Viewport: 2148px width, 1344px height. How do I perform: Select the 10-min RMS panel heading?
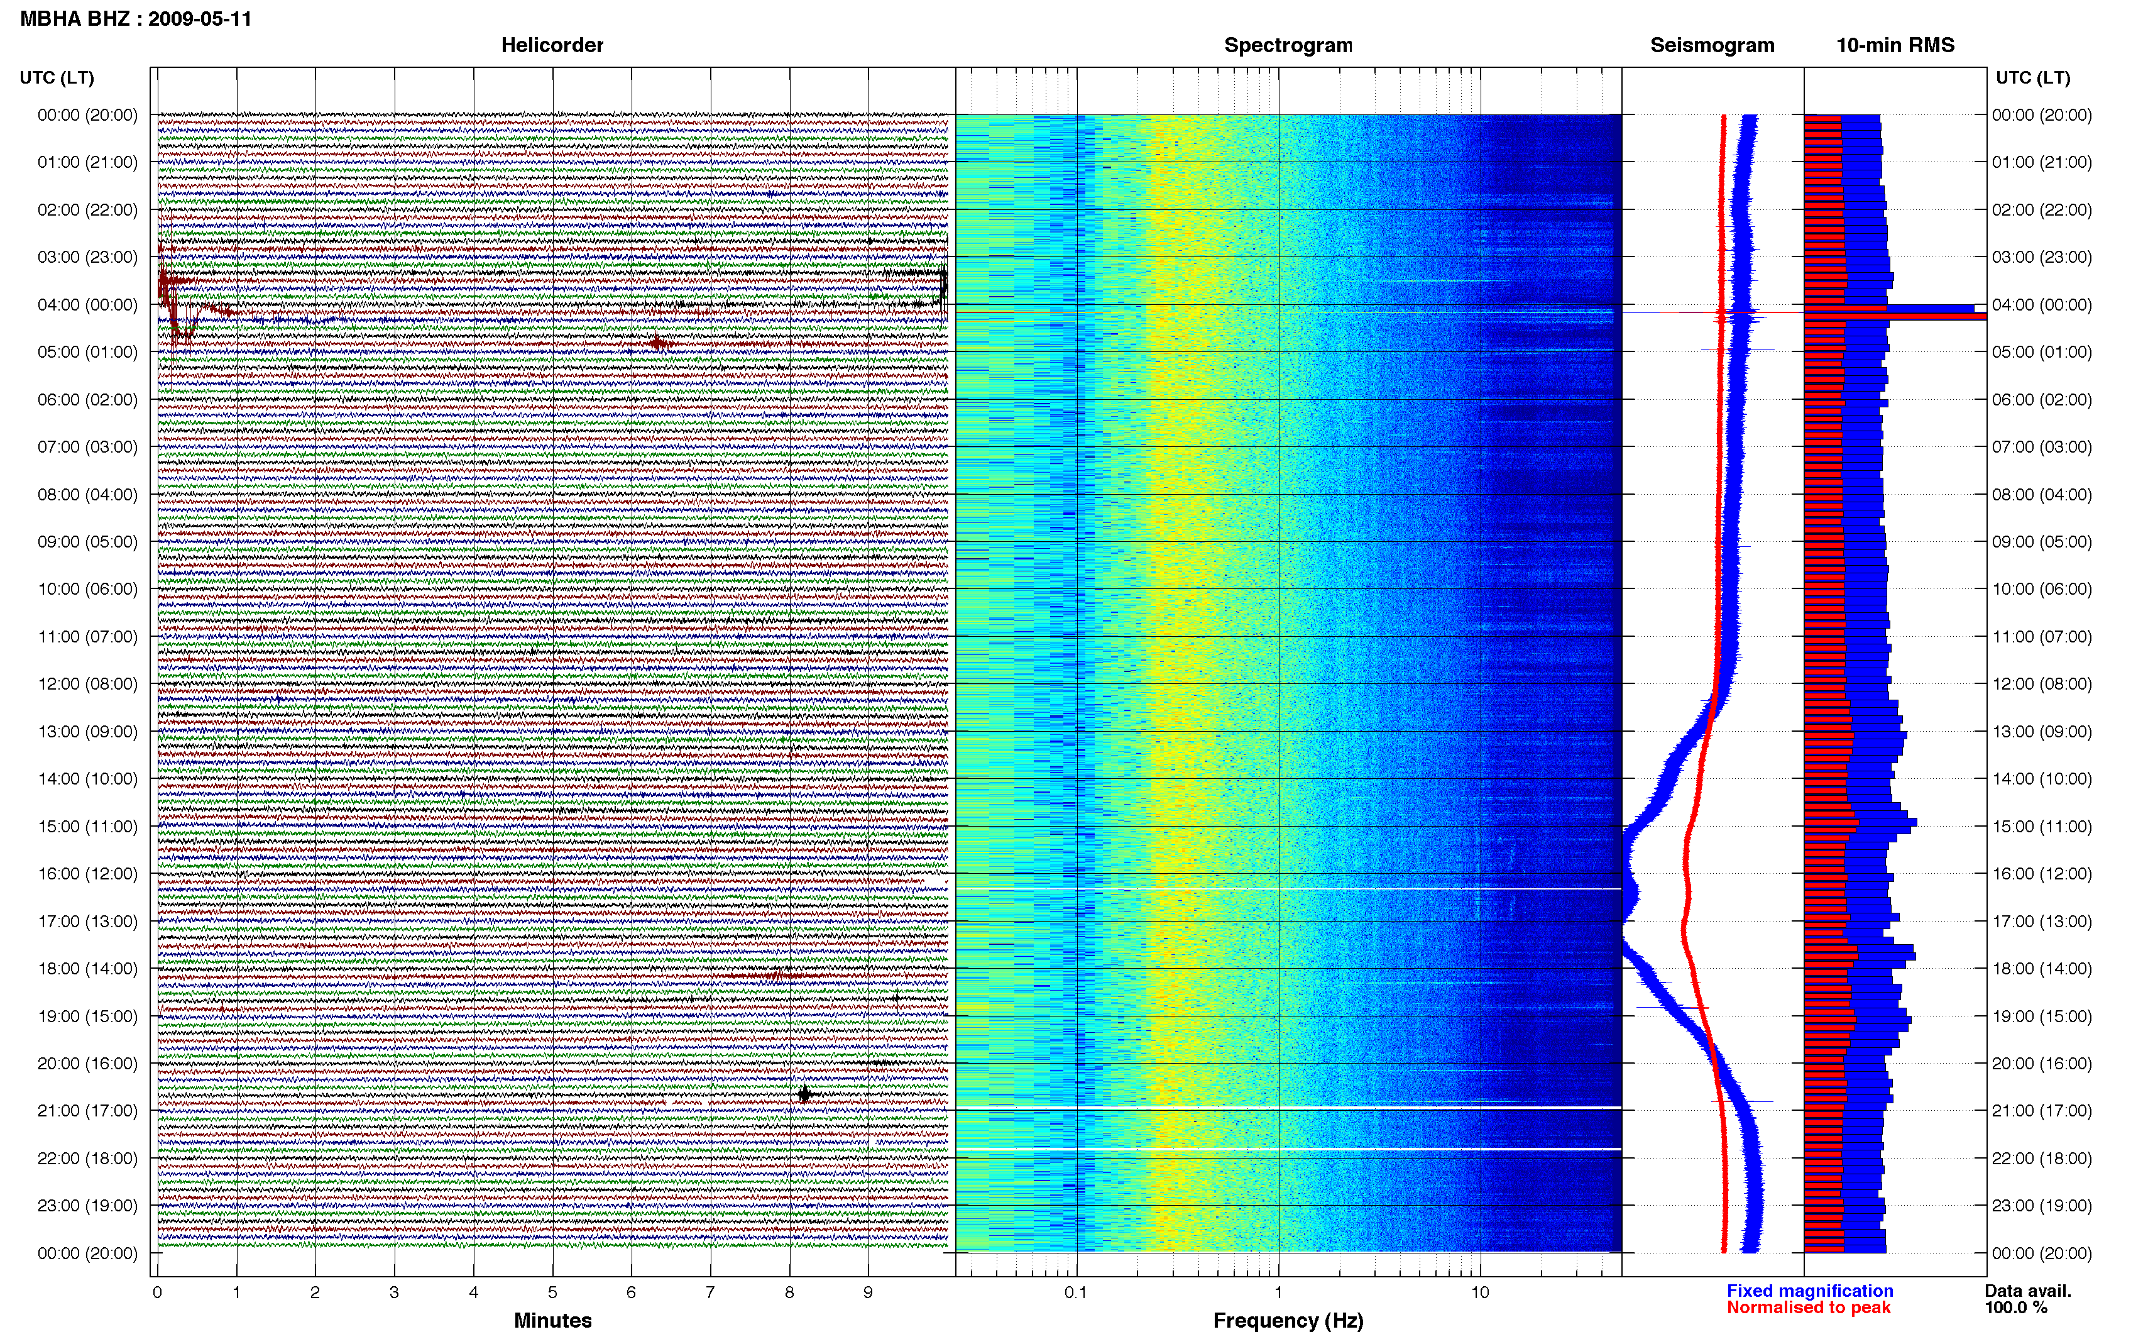(x=1895, y=45)
